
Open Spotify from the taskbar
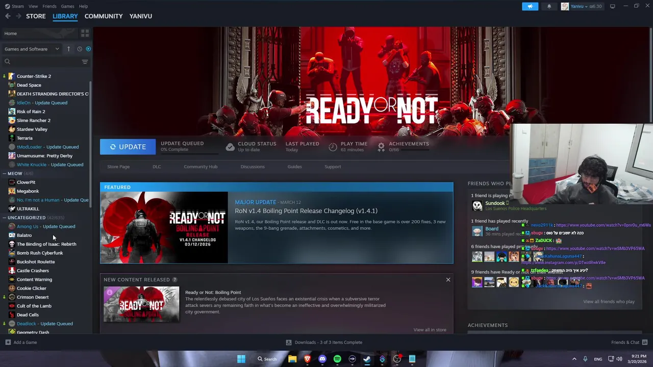tap(337, 359)
